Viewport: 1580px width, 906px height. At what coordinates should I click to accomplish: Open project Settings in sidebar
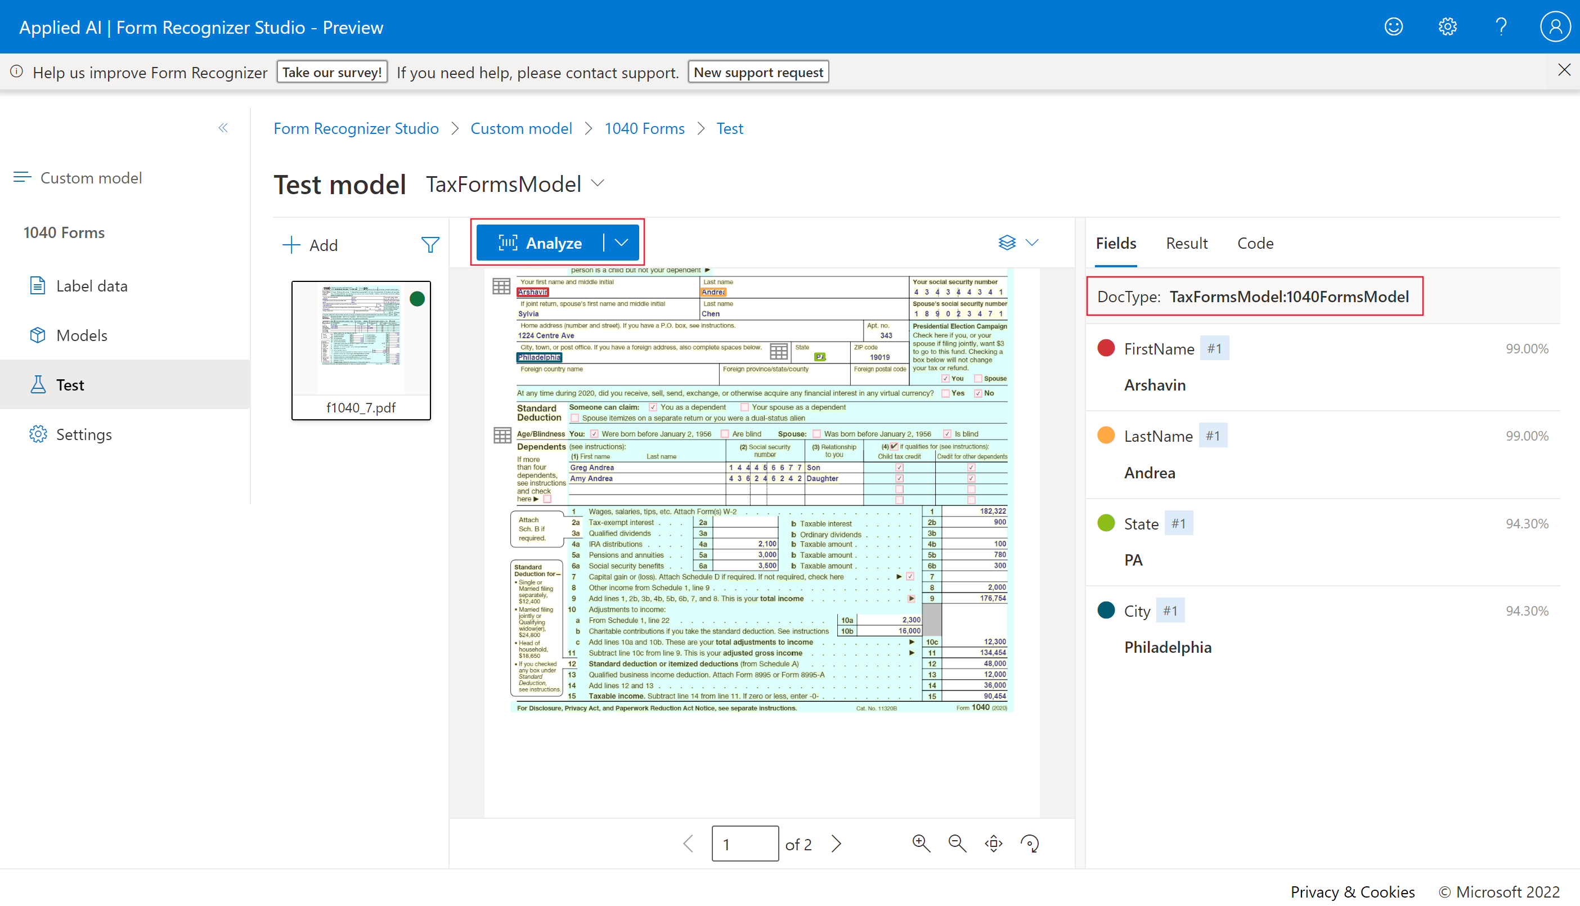[x=71, y=434]
